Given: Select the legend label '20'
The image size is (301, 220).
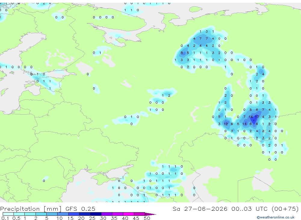Looking at the screenshot, I should (81, 218).
